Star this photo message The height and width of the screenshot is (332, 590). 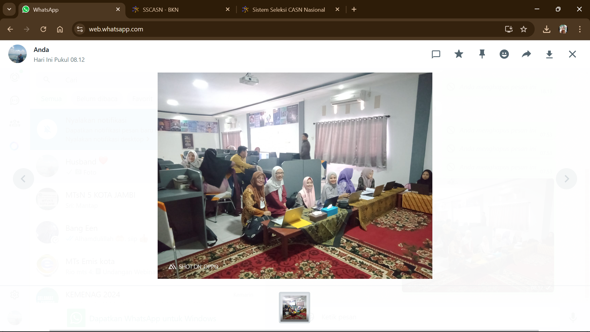tap(459, 54)
